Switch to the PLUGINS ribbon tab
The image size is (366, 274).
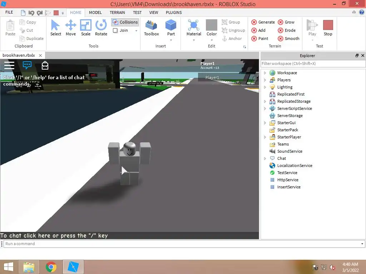[x=174, y=12]
